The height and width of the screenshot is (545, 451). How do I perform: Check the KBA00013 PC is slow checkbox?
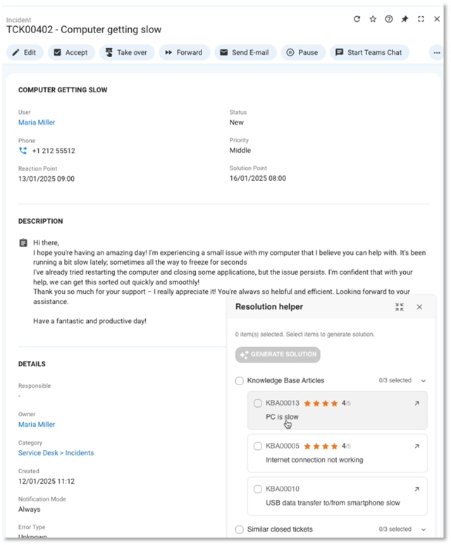(258, 403)
